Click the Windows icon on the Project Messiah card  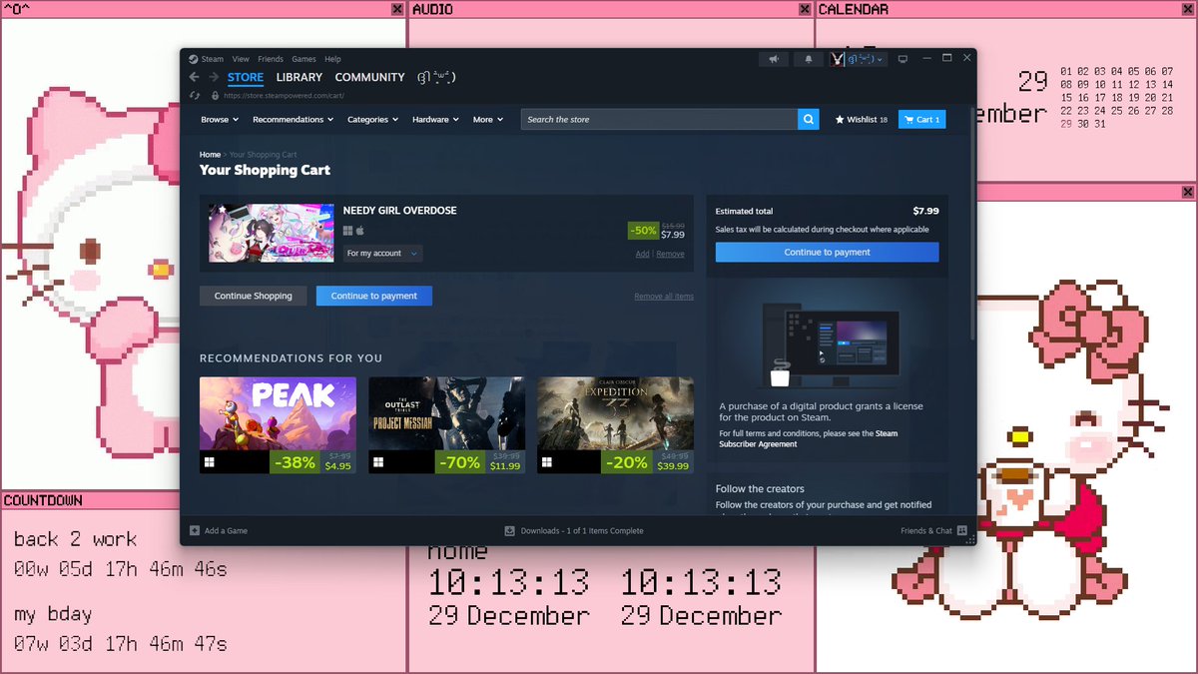pyautogui.click(x=379, y=462)
